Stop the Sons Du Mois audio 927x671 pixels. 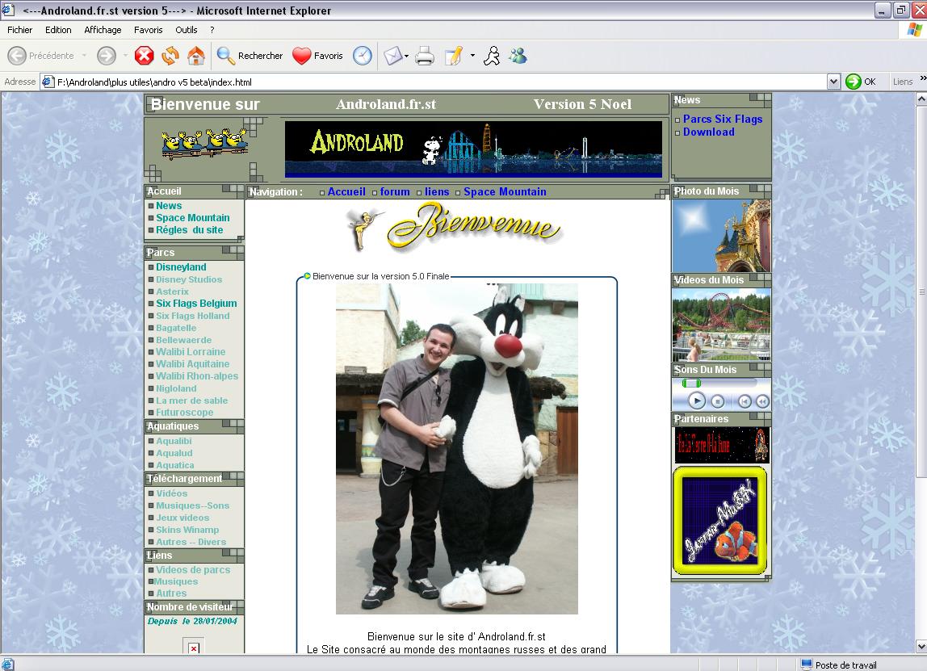pos(718,401)
